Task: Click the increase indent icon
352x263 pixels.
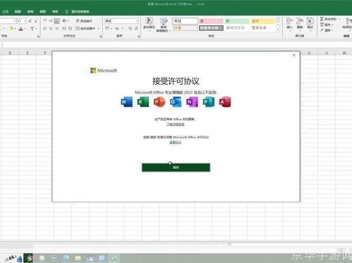Action: (x=70, y=28)
